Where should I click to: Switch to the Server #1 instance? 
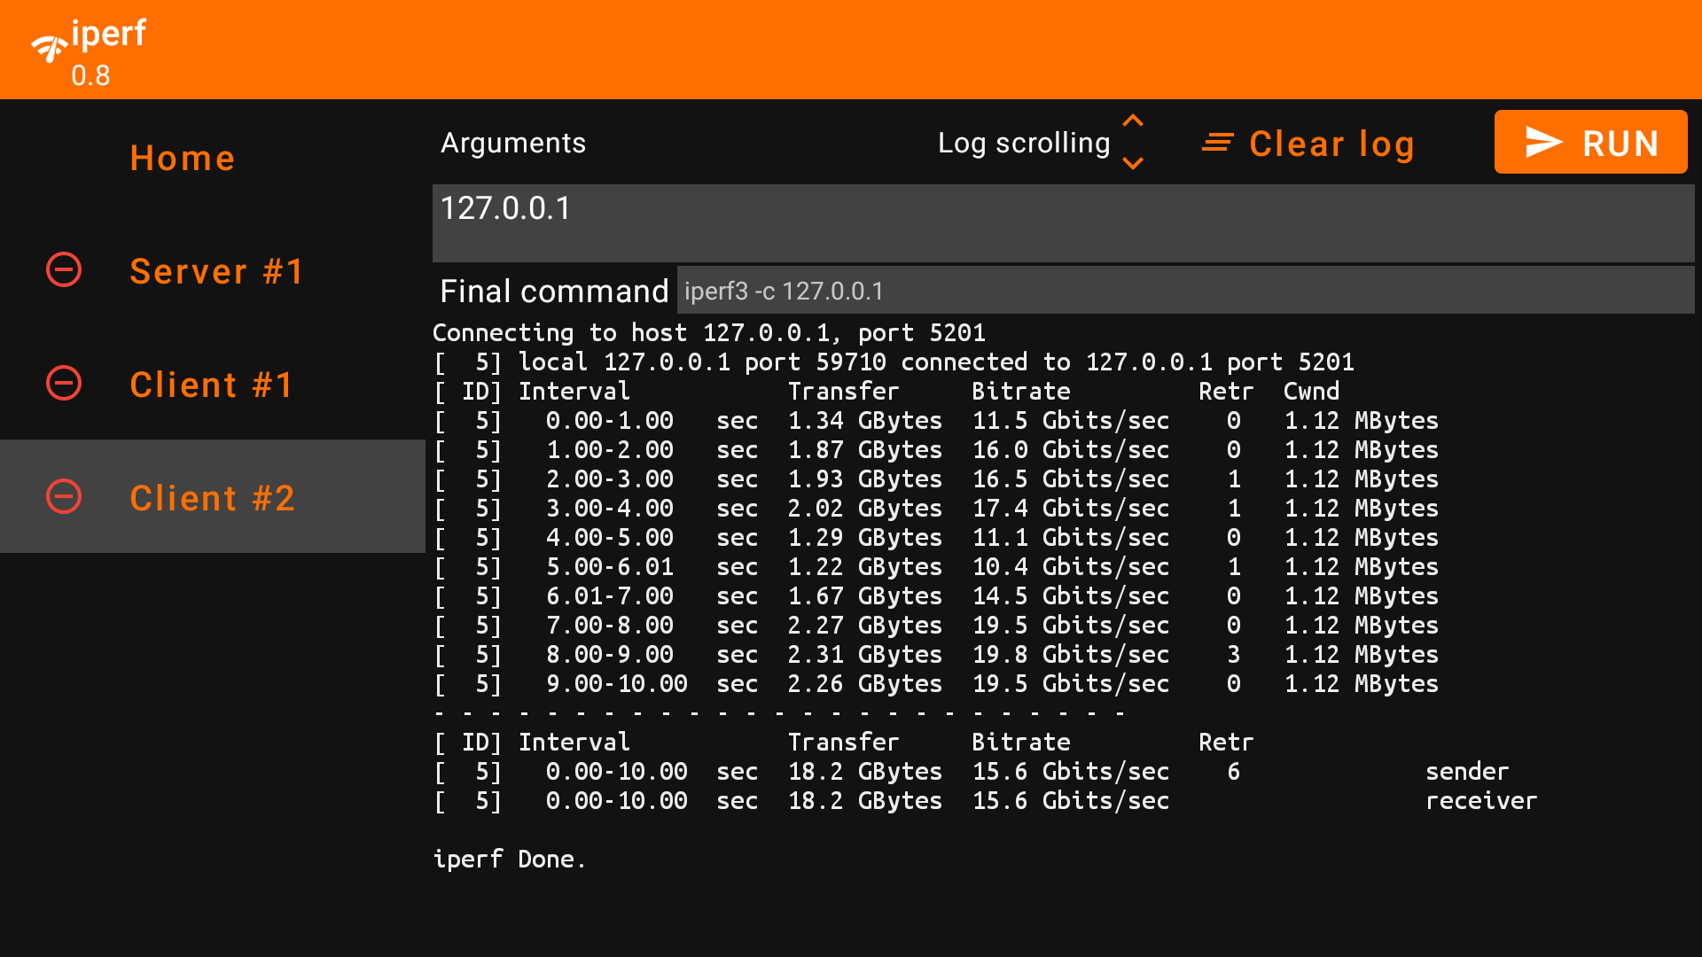tap(217, 270)
